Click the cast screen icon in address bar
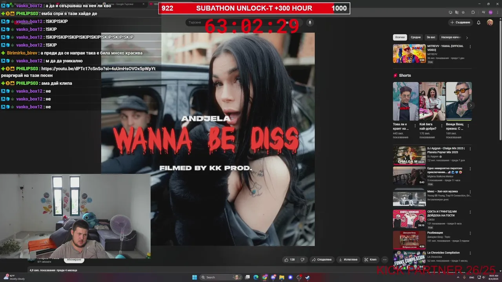This screenshot has height=282, width=502. (x=450, y=12)
